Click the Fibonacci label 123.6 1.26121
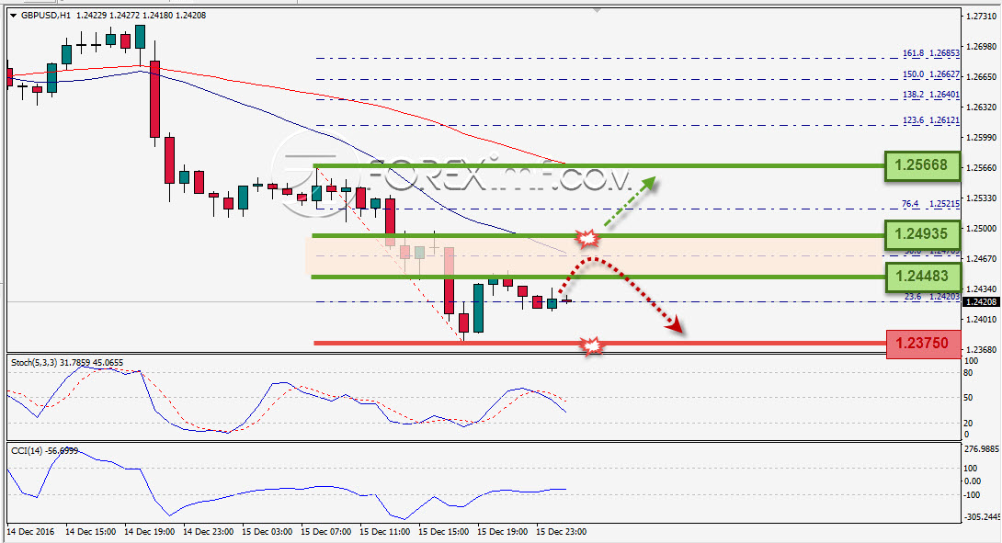Image resolution: width=1002 pixels, height=543 pixels. (930, 120)
